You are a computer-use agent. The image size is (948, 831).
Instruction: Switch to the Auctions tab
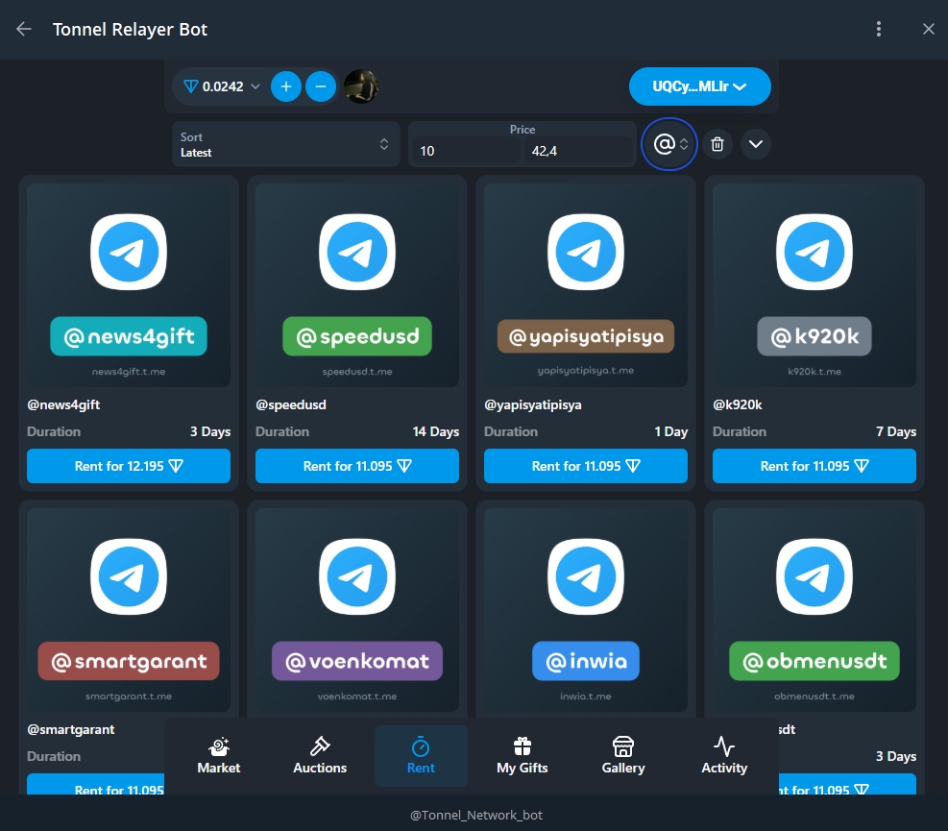tap(320, 756)
